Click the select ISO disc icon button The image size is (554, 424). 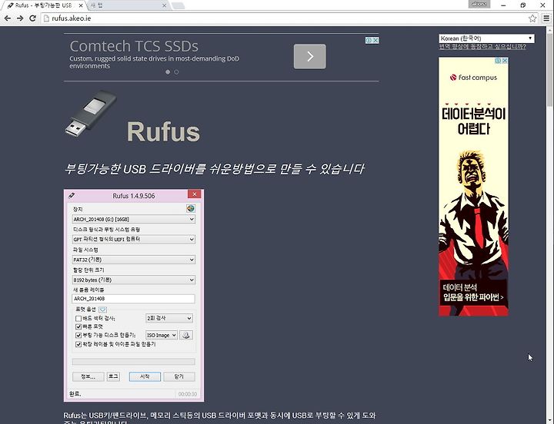click(186, 335)
